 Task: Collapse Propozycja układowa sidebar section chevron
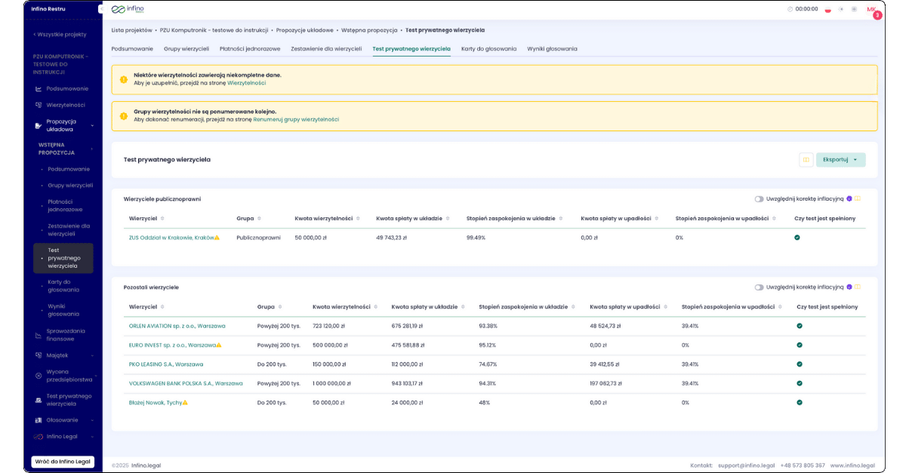pos(92,125)
